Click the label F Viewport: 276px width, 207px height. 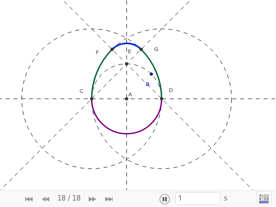98,52
